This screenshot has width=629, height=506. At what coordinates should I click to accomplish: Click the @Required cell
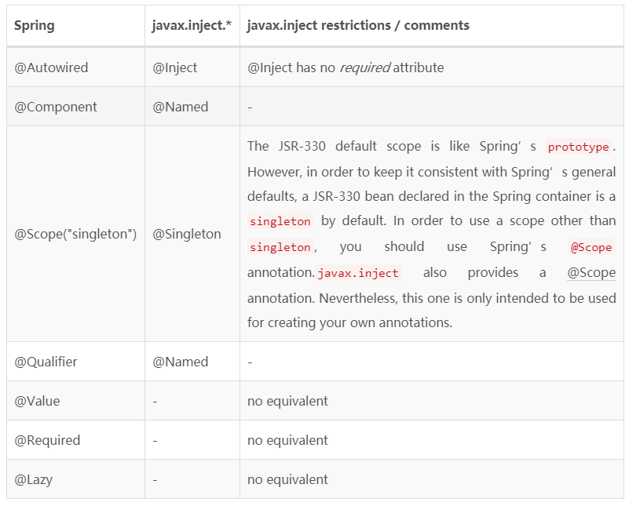tap(47, 440)
